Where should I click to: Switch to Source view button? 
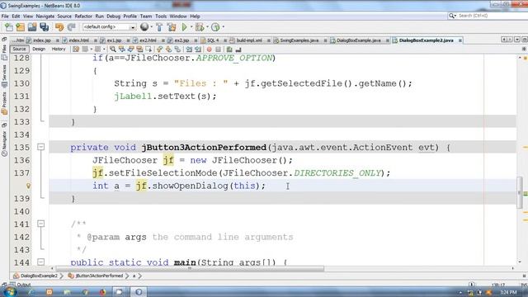tap(19, 49)
